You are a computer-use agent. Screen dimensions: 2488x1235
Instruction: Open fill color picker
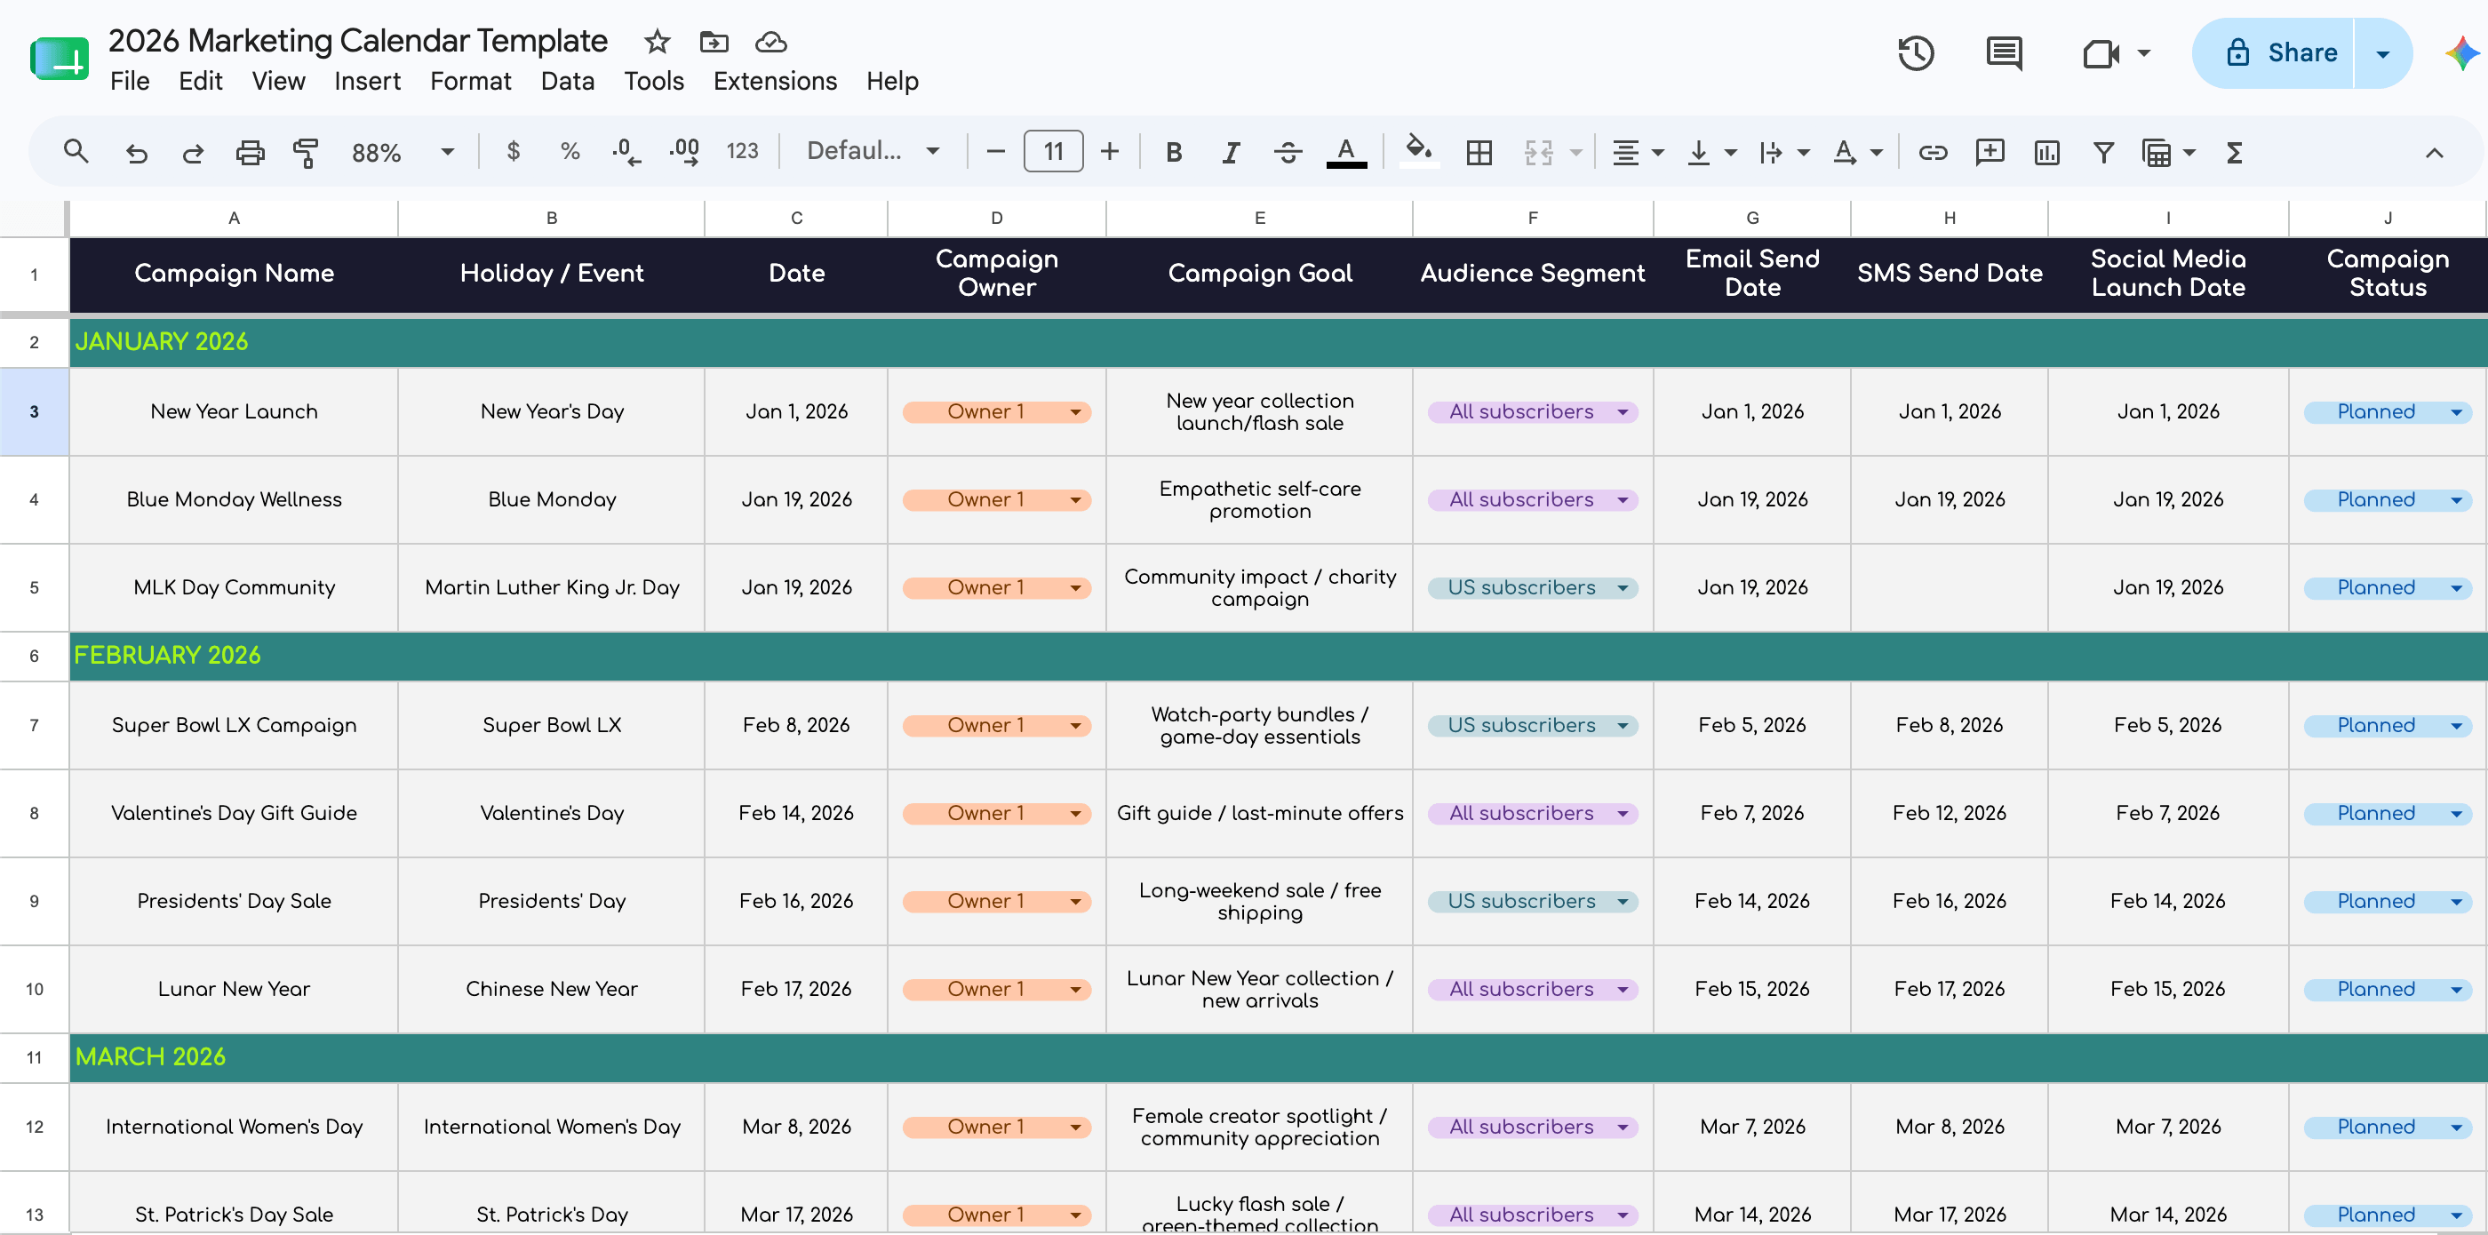coord(1418,152)
